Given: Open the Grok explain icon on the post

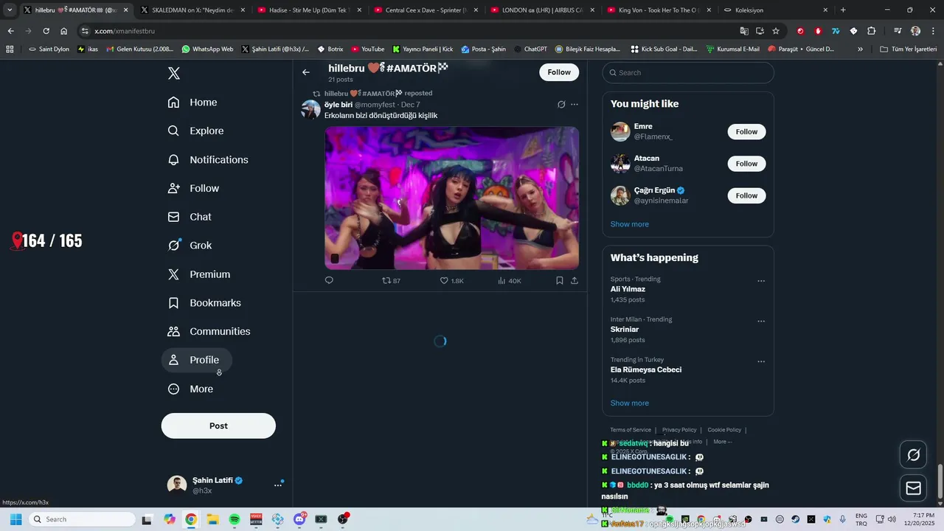Looking at the screenshot, I should click(561, 105).
